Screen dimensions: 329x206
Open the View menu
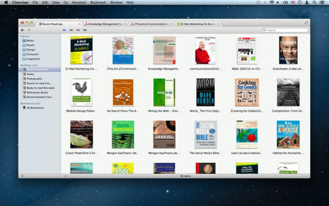(x=56, y=3)
